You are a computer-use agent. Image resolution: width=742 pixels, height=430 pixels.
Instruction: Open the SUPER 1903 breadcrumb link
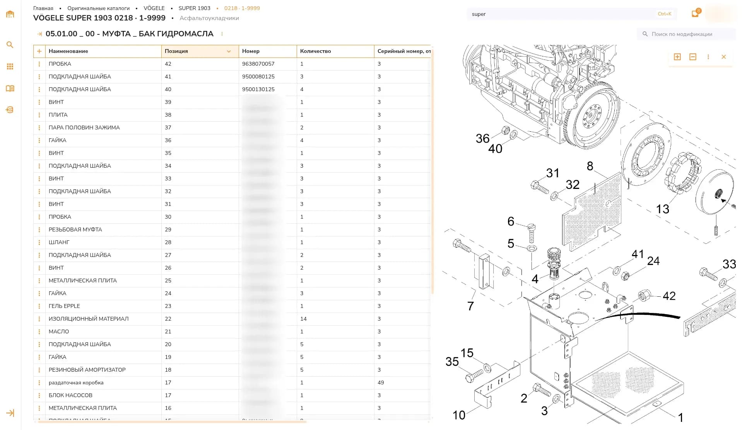click(x=194, y=8)
